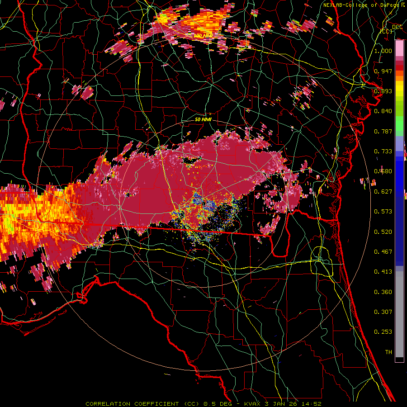Click the 0.947 legend value

tap(383, 71)
